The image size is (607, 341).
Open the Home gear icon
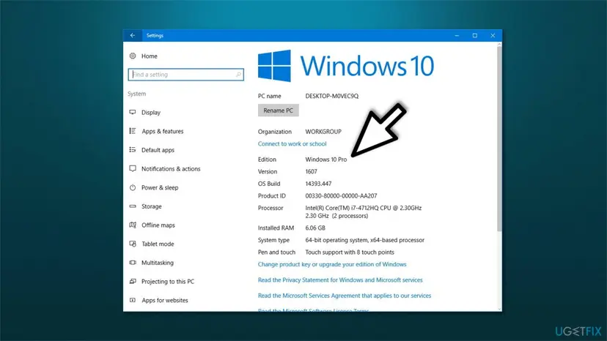pyautogui.click(x=133, y=56)
